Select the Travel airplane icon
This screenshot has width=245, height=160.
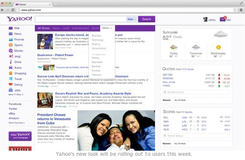[11, 79]
